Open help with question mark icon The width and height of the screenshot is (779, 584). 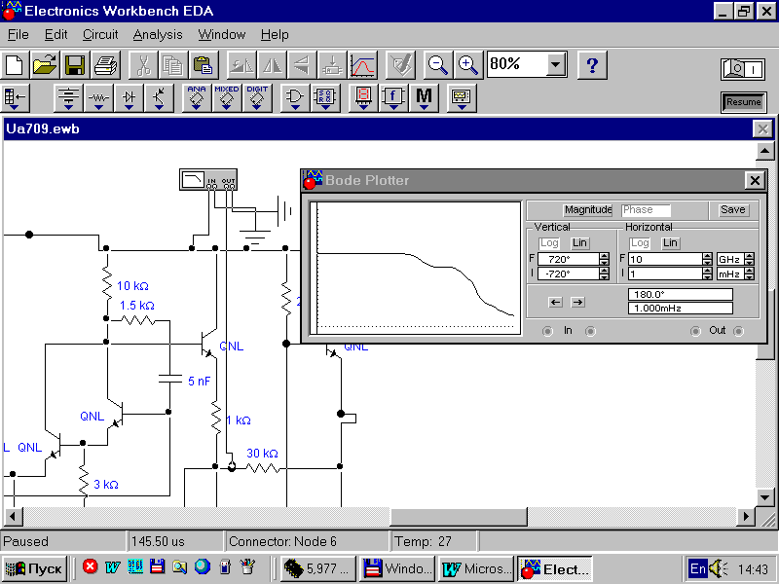tap(592, 65)
